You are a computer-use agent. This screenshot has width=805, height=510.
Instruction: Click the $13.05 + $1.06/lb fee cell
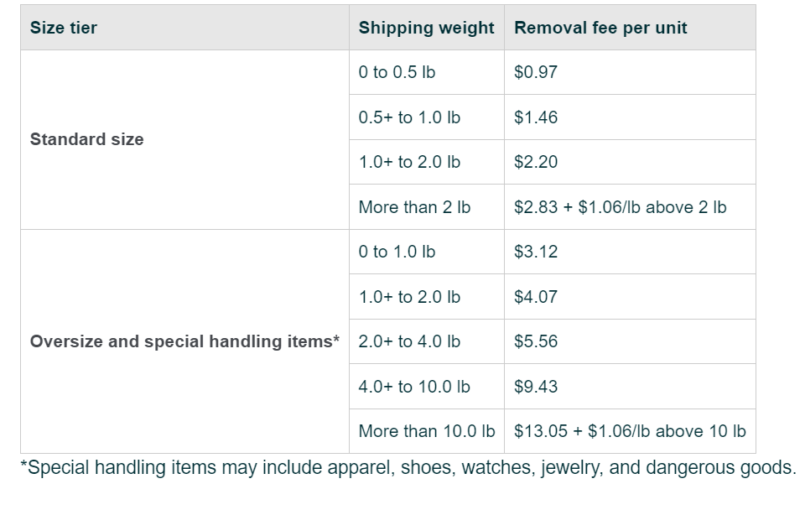click(x=630, y=431)
